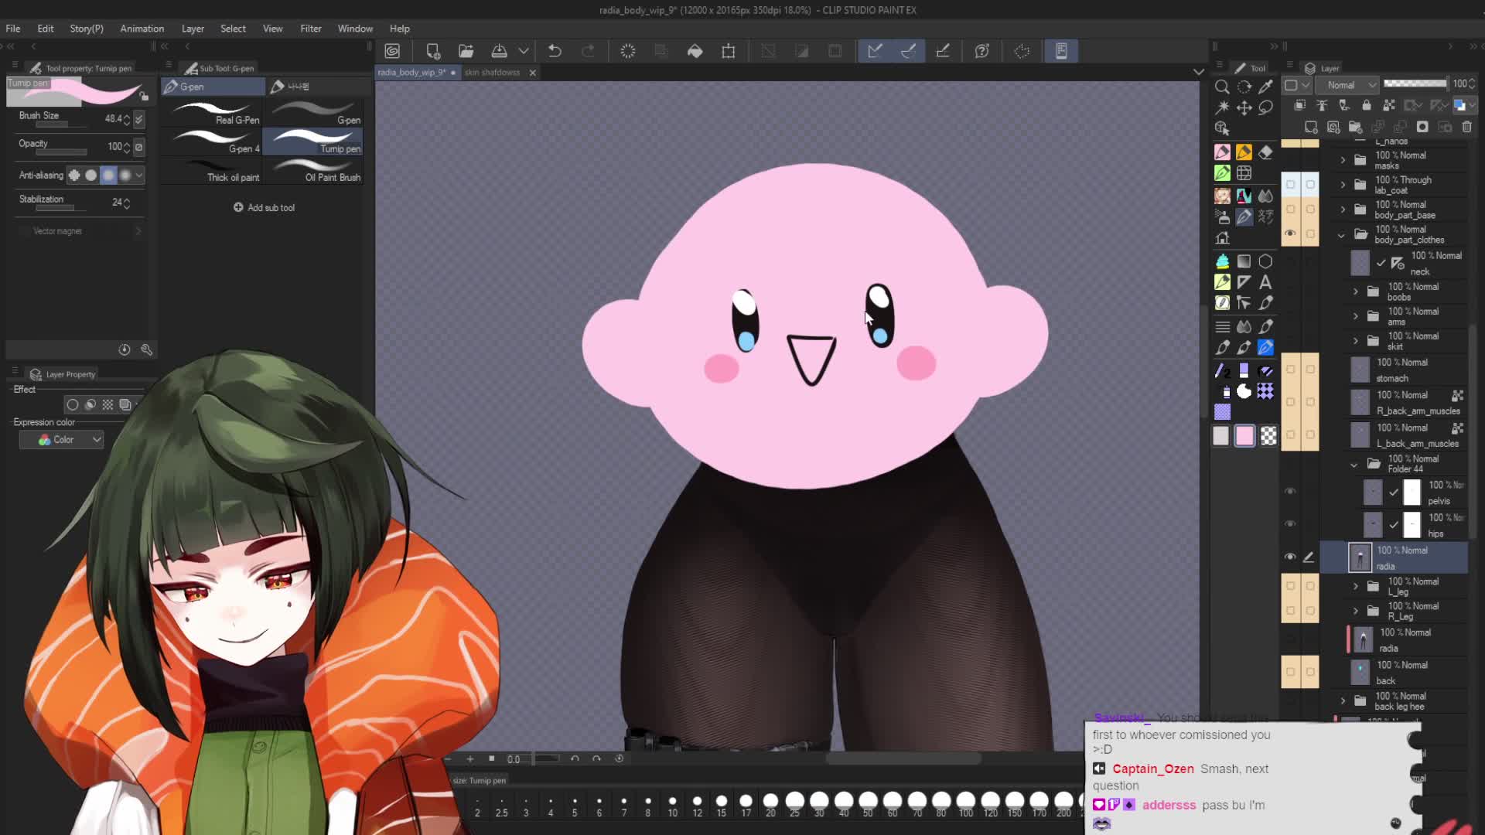The width and height of the screenshot is (1485, 835).
Task: Click the Open file folder icon
Action: [x=466, y=51]
